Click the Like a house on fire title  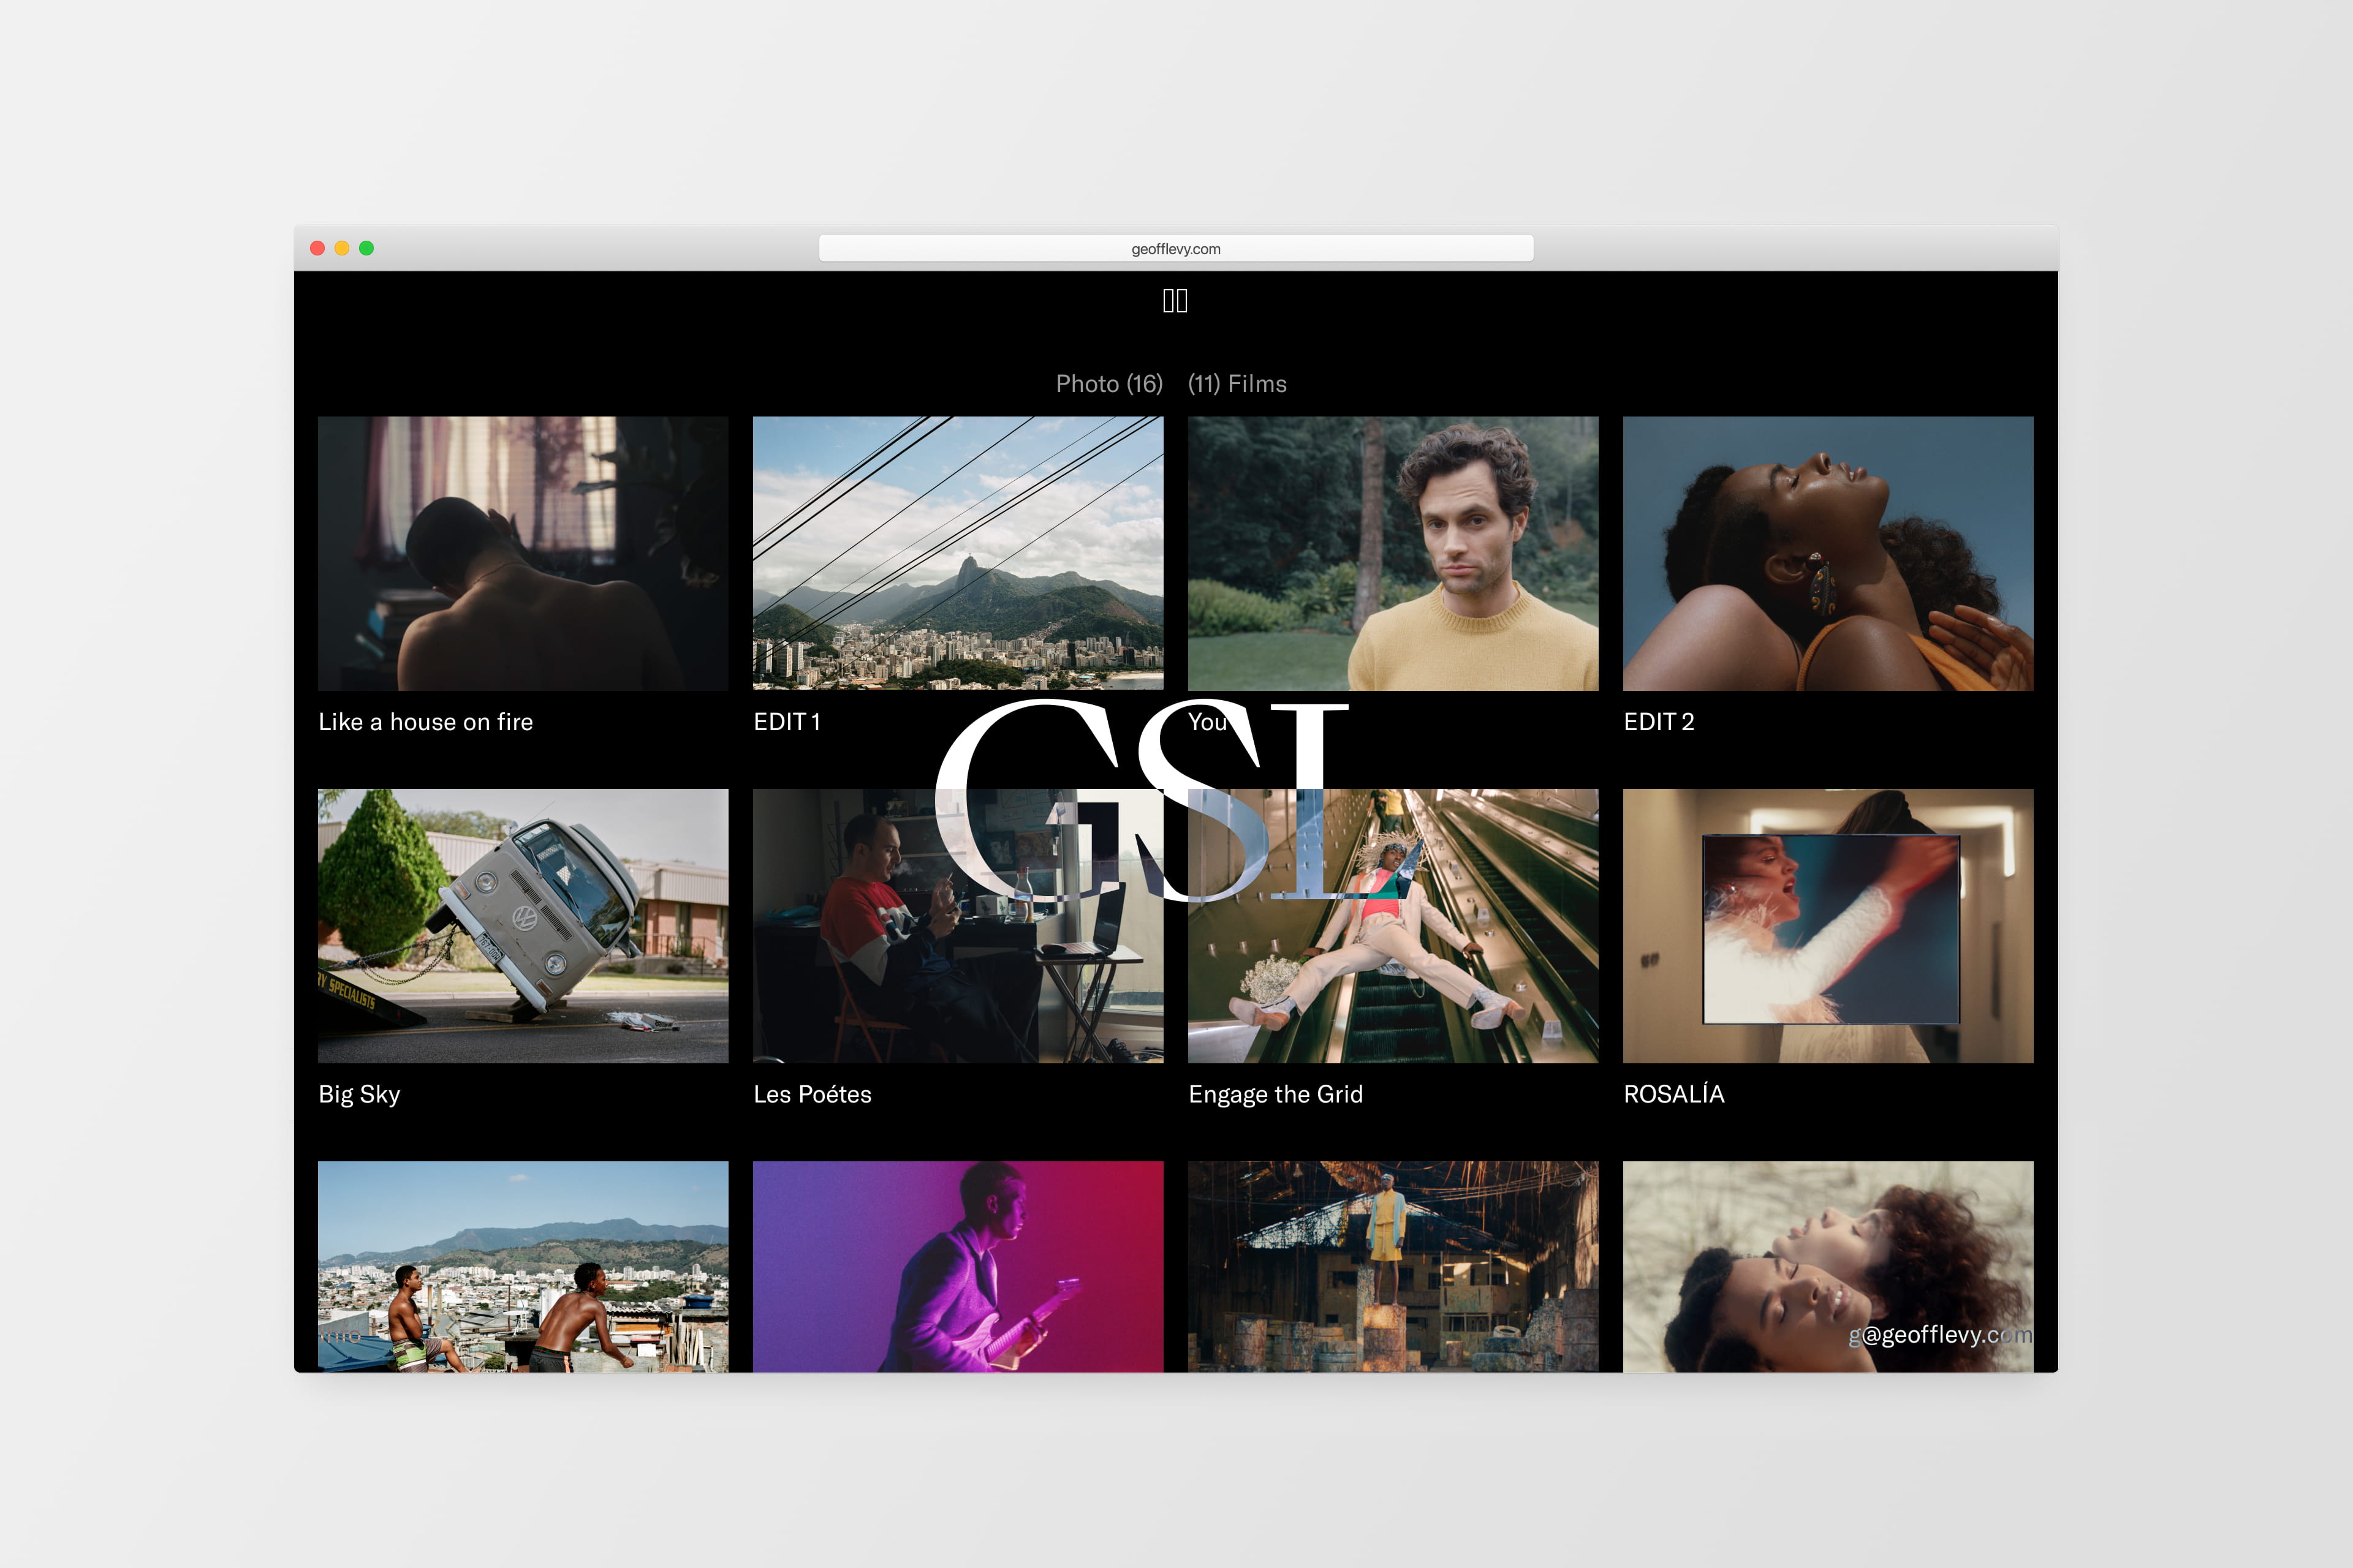425,722
